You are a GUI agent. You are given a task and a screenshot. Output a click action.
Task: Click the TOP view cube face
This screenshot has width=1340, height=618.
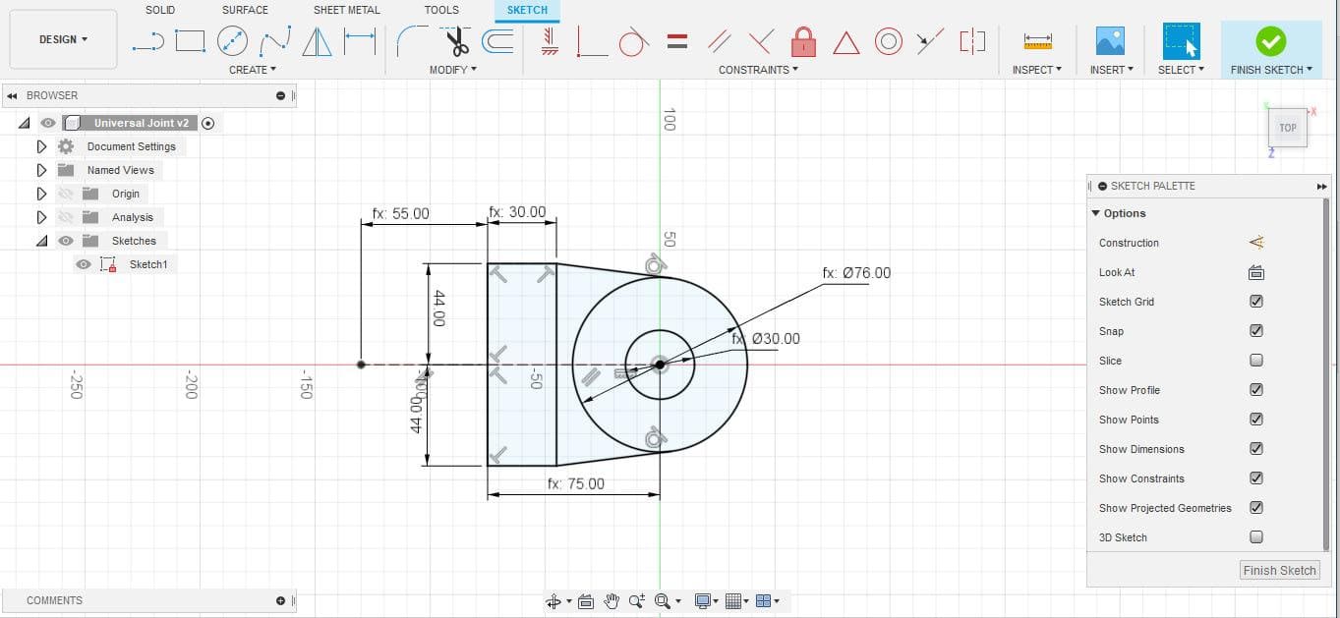coord(1287,128)
